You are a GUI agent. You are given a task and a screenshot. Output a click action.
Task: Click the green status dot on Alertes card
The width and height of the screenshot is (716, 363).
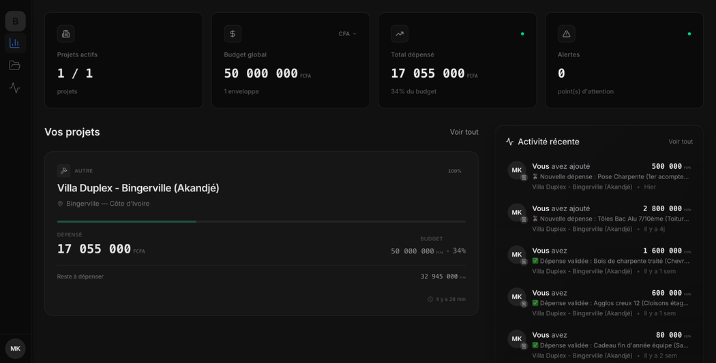point(689,34)
